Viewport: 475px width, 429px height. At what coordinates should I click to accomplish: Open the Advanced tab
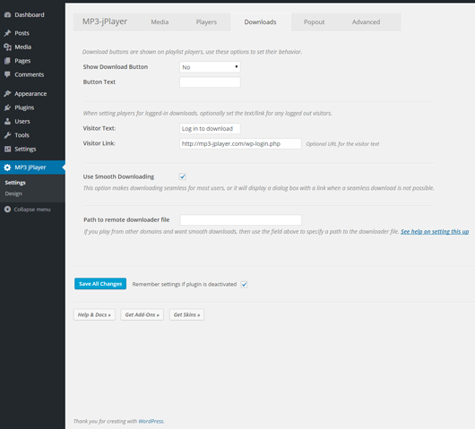tap(366, 21)
